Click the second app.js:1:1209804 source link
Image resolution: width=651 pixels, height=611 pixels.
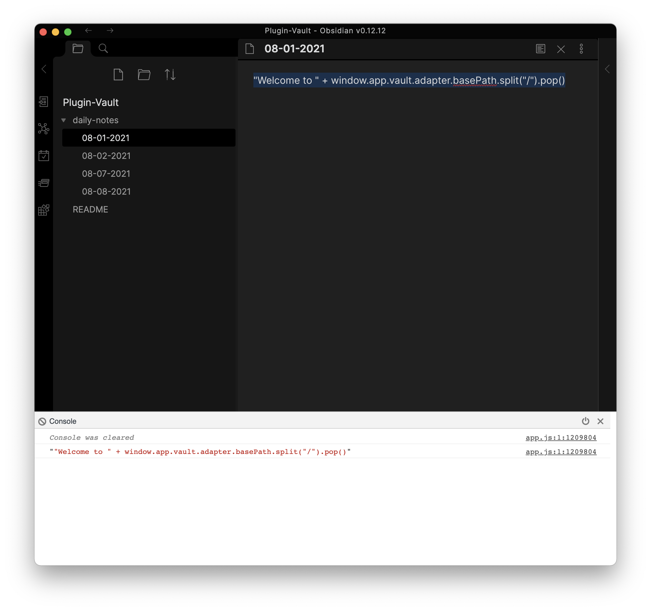561,452
